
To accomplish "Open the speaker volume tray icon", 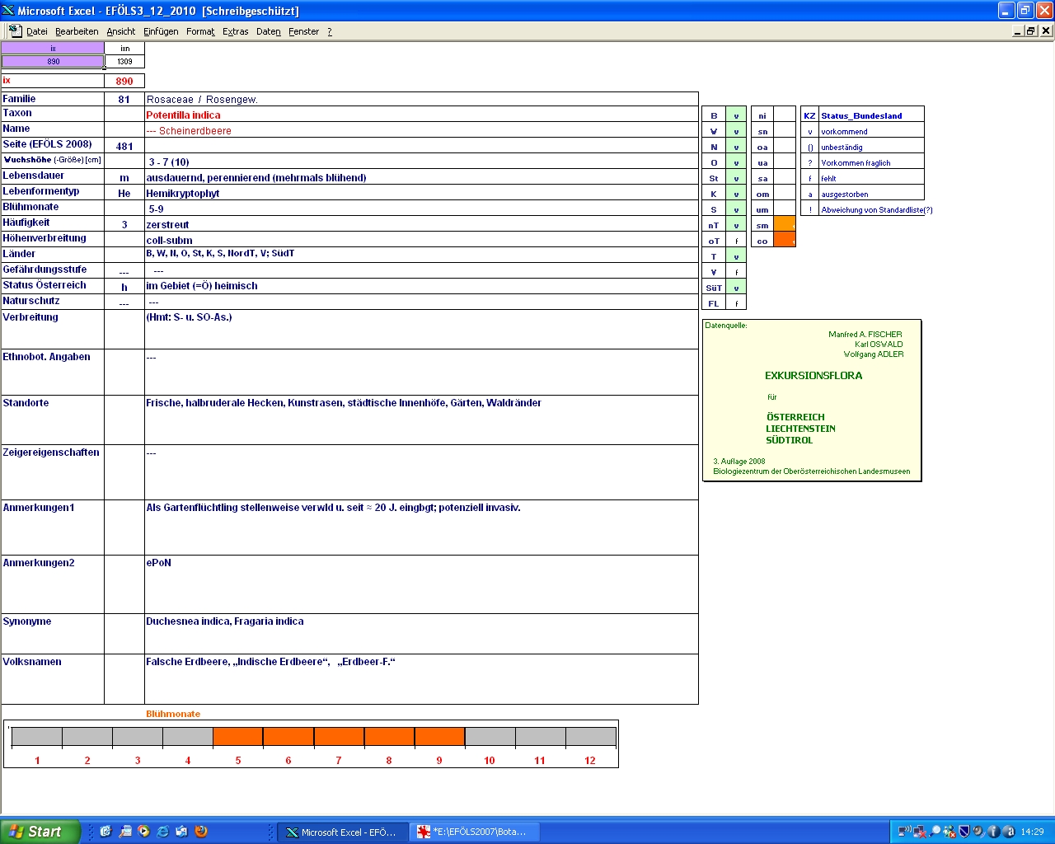I will pyautogui.click(x=978, y=832).
